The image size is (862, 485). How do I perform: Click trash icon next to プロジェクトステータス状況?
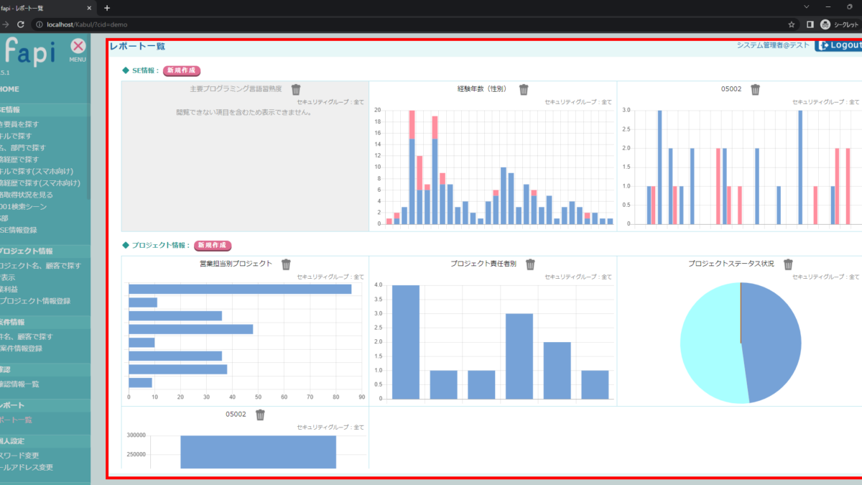click(x=788, y=264)
